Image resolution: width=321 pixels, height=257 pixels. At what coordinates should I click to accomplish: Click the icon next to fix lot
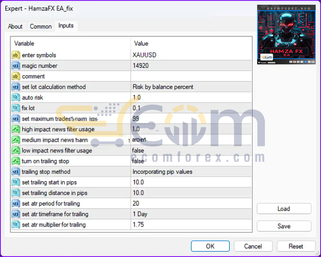pyautogui.click(x=16, y=108)
